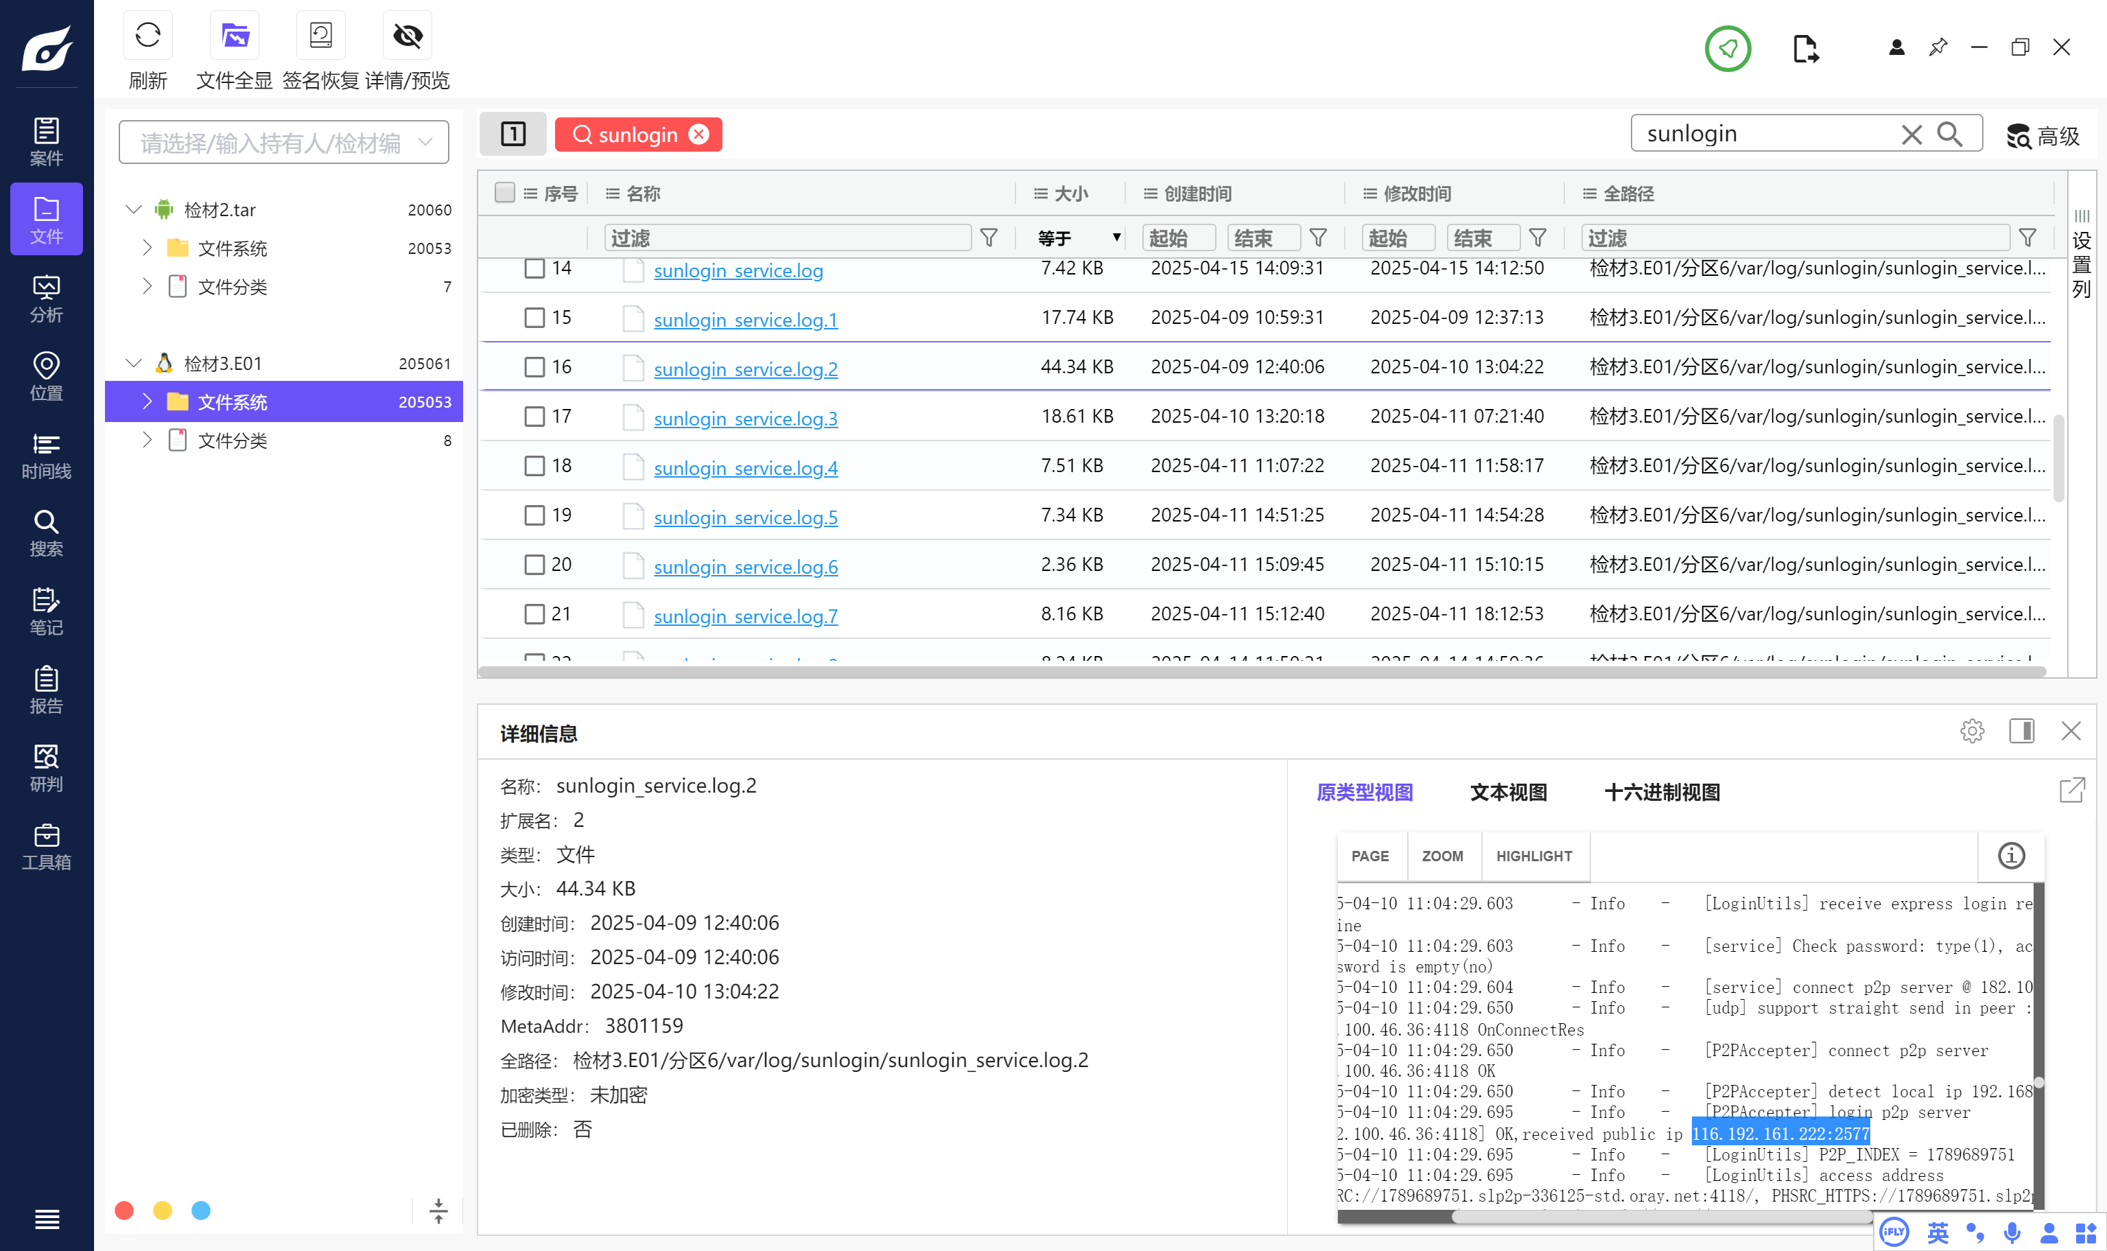
Task: Open 高级 advanced search
Action: click(x=2043, y=136)
